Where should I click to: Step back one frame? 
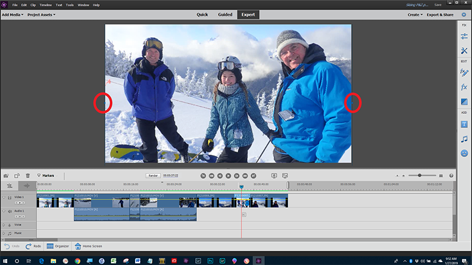[x=220, y=175]
